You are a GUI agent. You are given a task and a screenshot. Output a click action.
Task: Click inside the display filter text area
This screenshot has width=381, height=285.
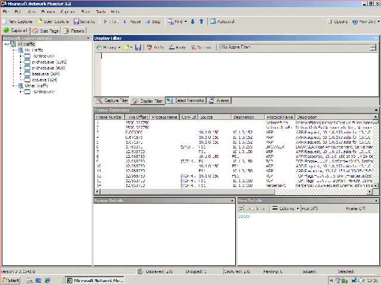239,74
